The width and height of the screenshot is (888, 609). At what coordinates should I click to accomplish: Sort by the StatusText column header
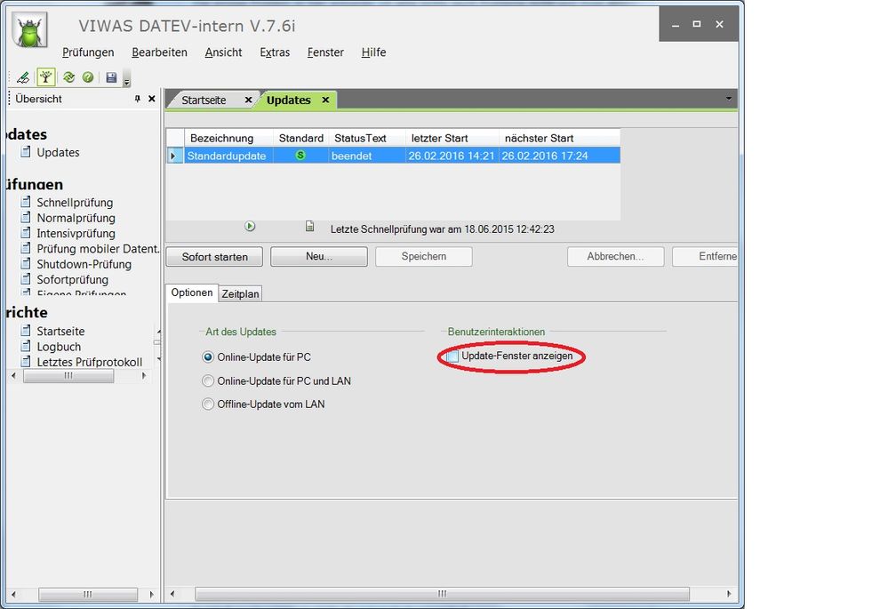(367, 138)
